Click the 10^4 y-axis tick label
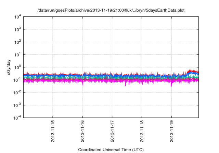The height and width of the screenshot is (153, 219). coord(18,17)
